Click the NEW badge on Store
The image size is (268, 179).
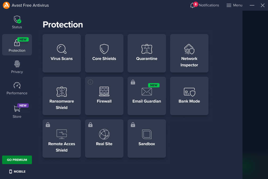tap(23, 105)
